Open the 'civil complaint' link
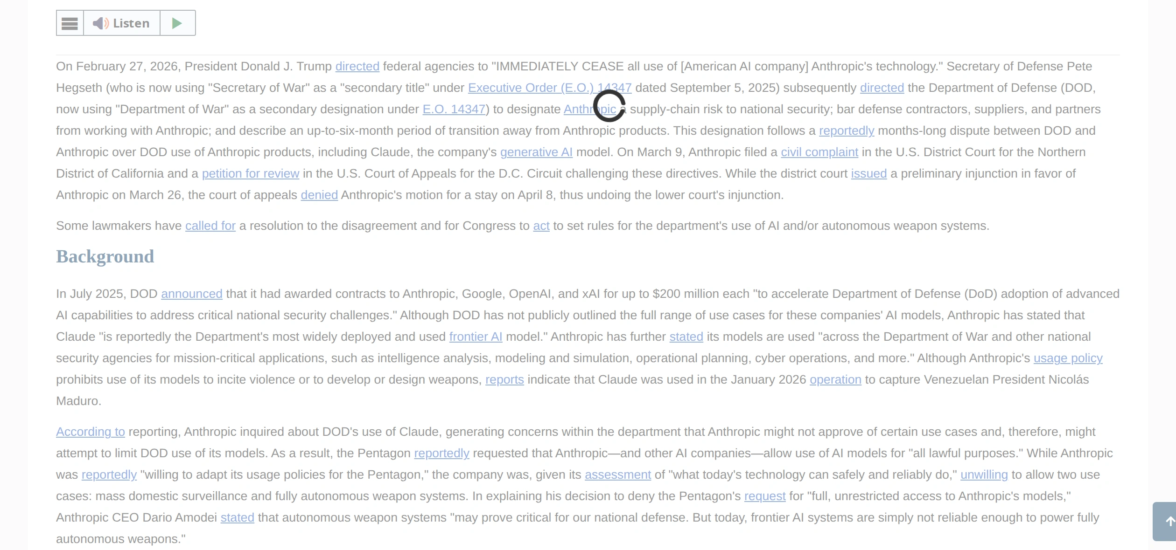 pyautogui.click(x=819, y=152)
